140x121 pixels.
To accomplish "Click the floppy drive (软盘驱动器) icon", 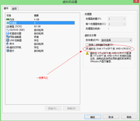I will 8,33.
